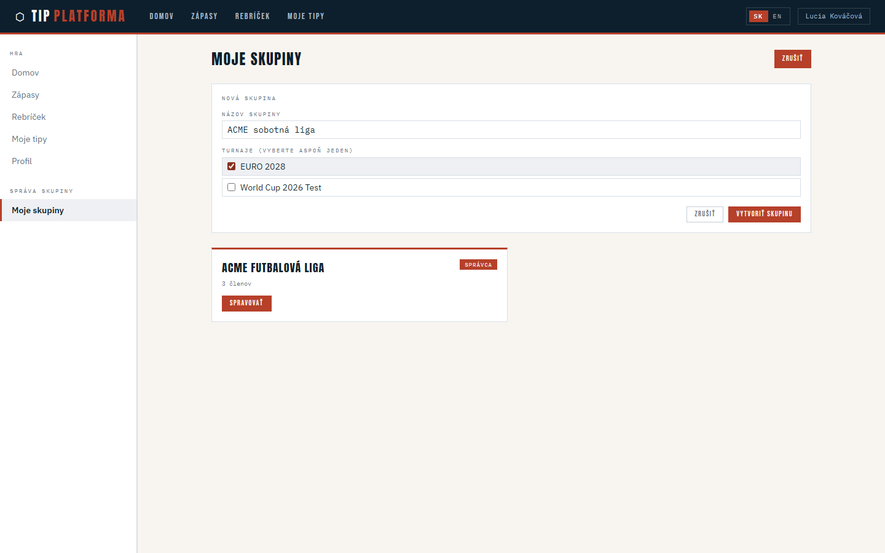
Task: Select Moje skupiny in the sidebar
Action: point(37,210)
